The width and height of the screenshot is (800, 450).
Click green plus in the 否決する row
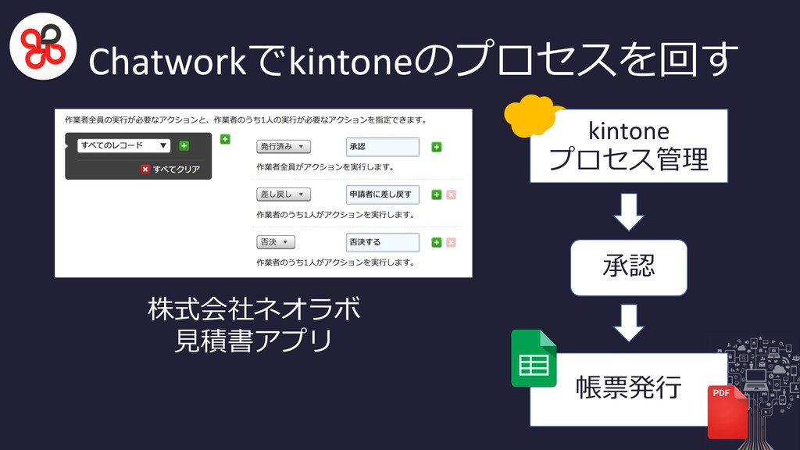coord(436,242)
